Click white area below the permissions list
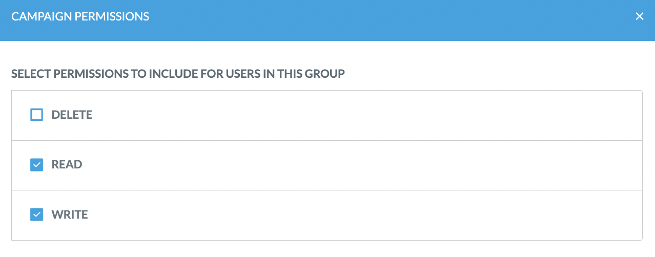The width and height of the screenshot is (655, 257). (328, 249)
